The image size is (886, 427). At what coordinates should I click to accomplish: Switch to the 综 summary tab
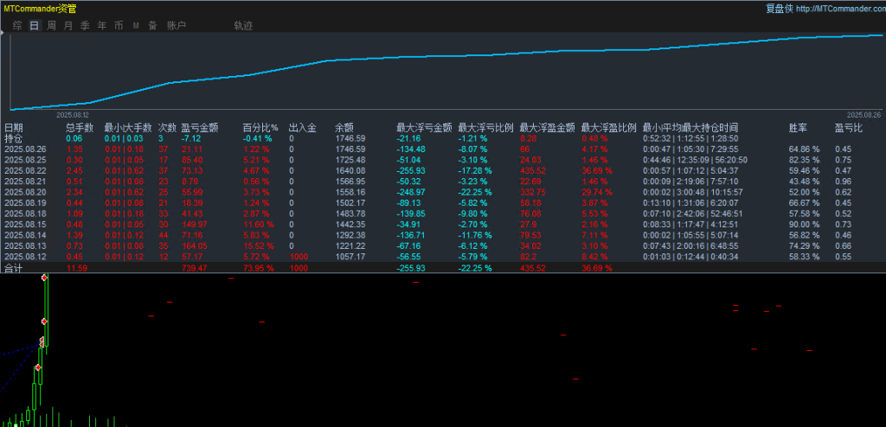point(17,26)
